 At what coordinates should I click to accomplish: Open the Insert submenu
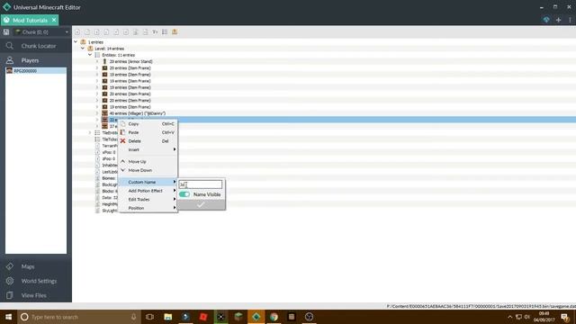148,149
